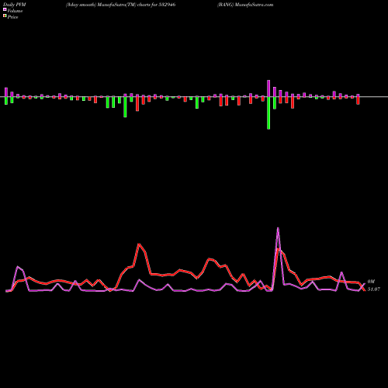Click the tallest green bar in histogram

click(268, 113)
